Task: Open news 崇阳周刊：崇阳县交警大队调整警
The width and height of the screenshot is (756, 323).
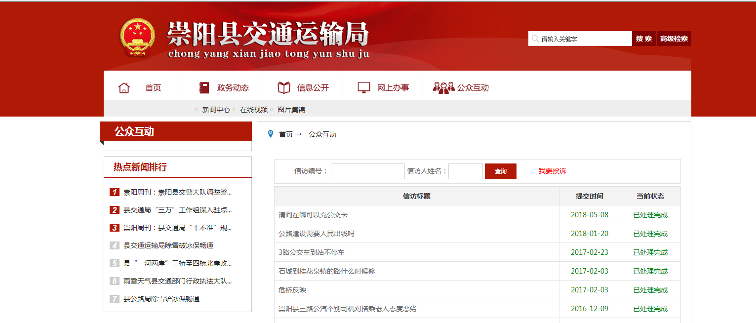Action: coord(177,192)
